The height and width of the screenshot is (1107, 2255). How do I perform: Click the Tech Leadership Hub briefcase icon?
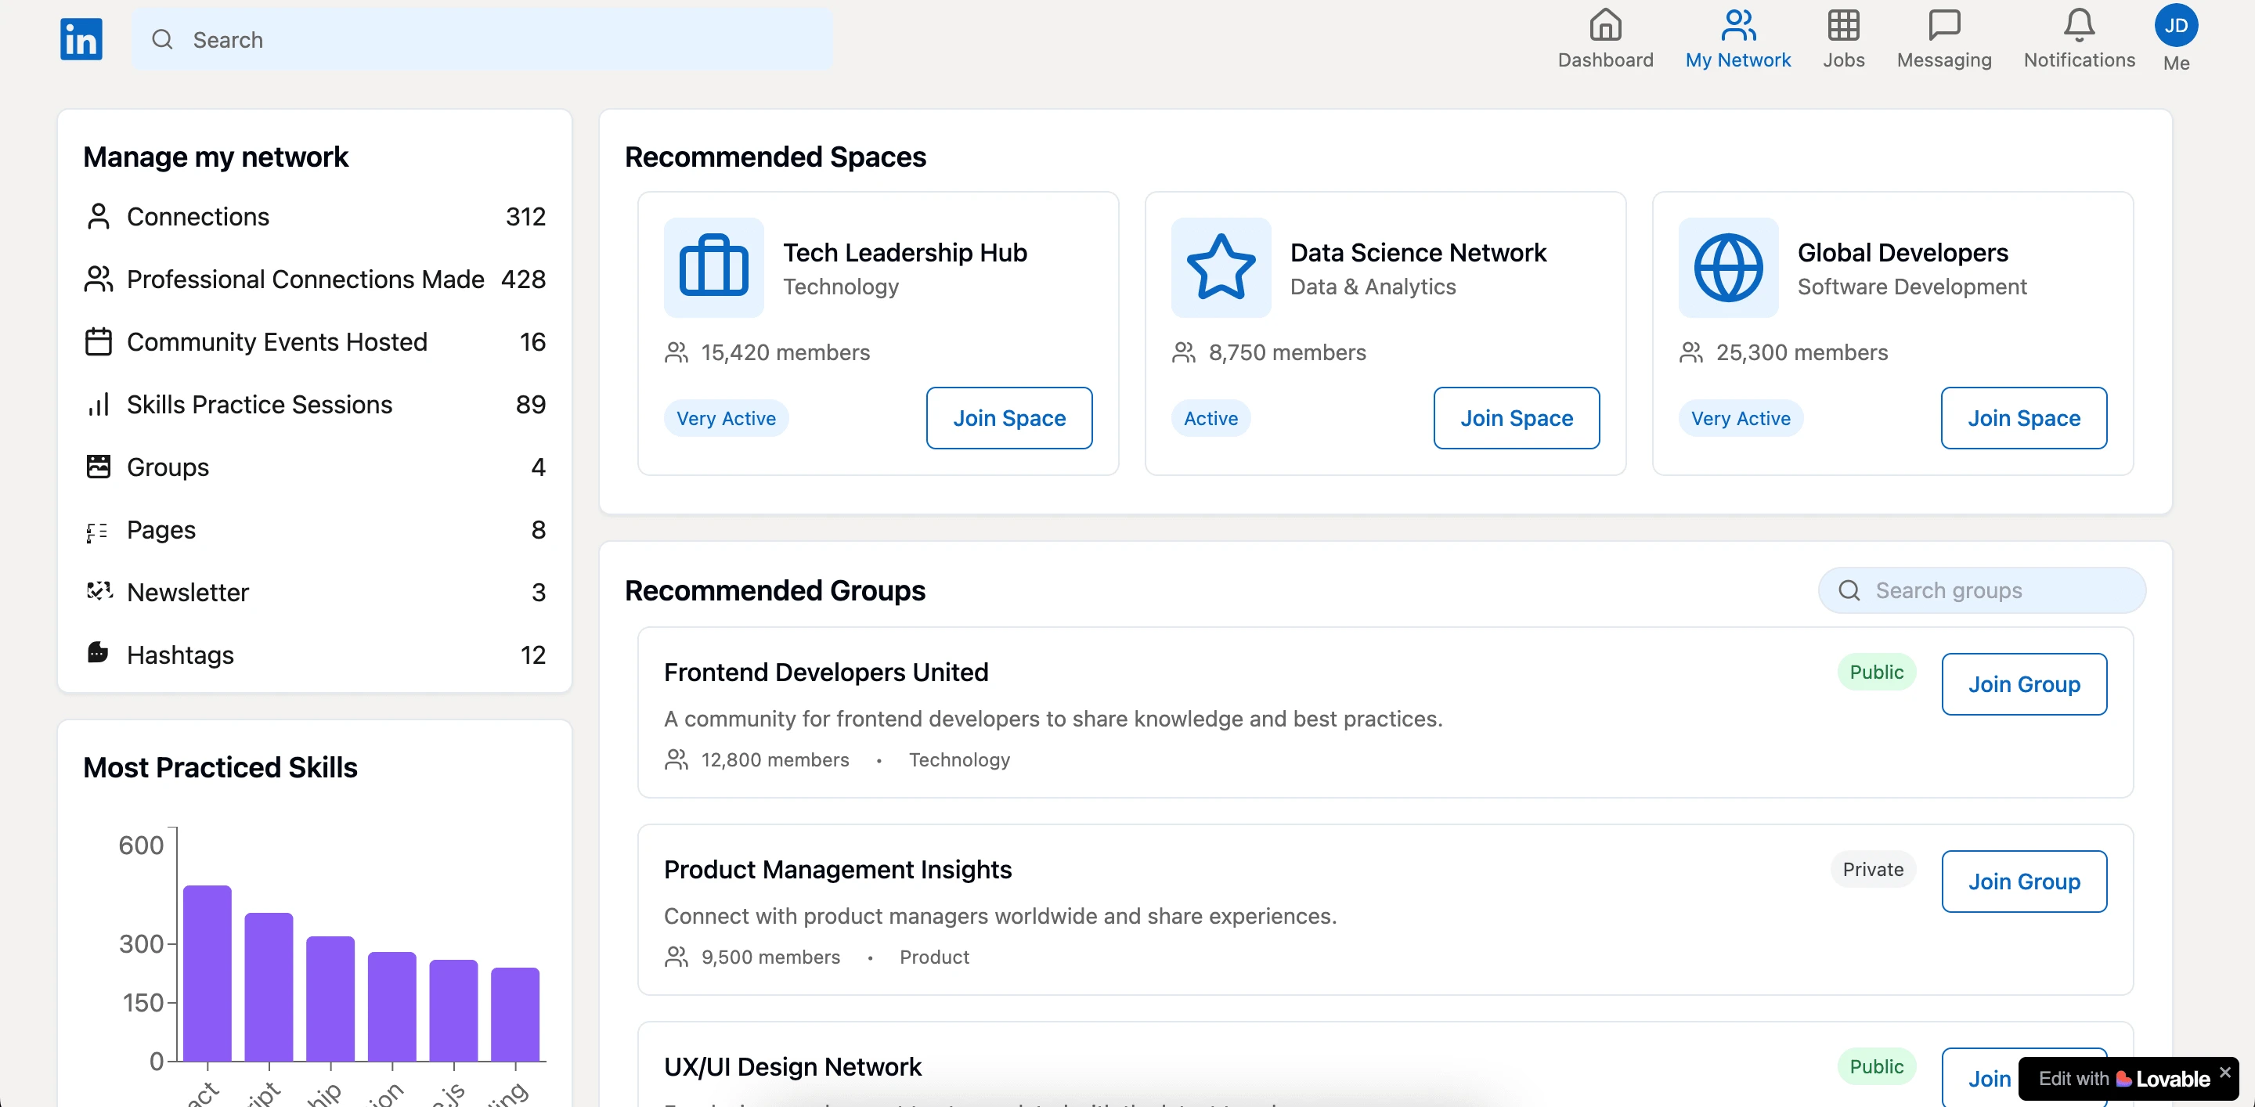coord(713,267)
